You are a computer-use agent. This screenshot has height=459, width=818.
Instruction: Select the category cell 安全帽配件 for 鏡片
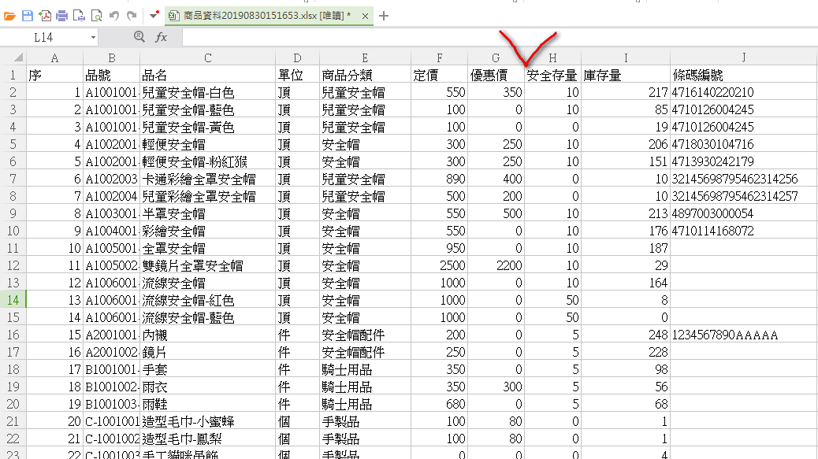point(365,352)
